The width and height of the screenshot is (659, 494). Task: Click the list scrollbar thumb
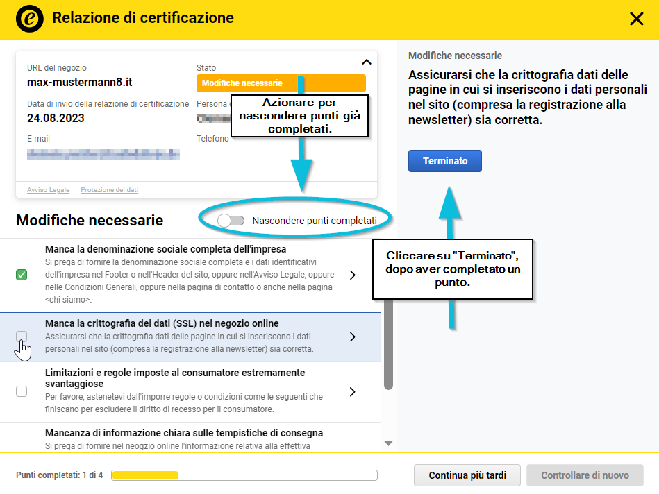[389, 344]
